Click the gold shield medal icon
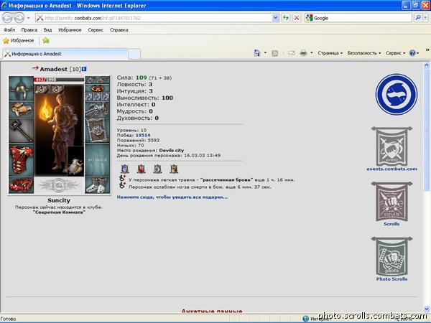The image size is (431, 323). coord(174,169)
